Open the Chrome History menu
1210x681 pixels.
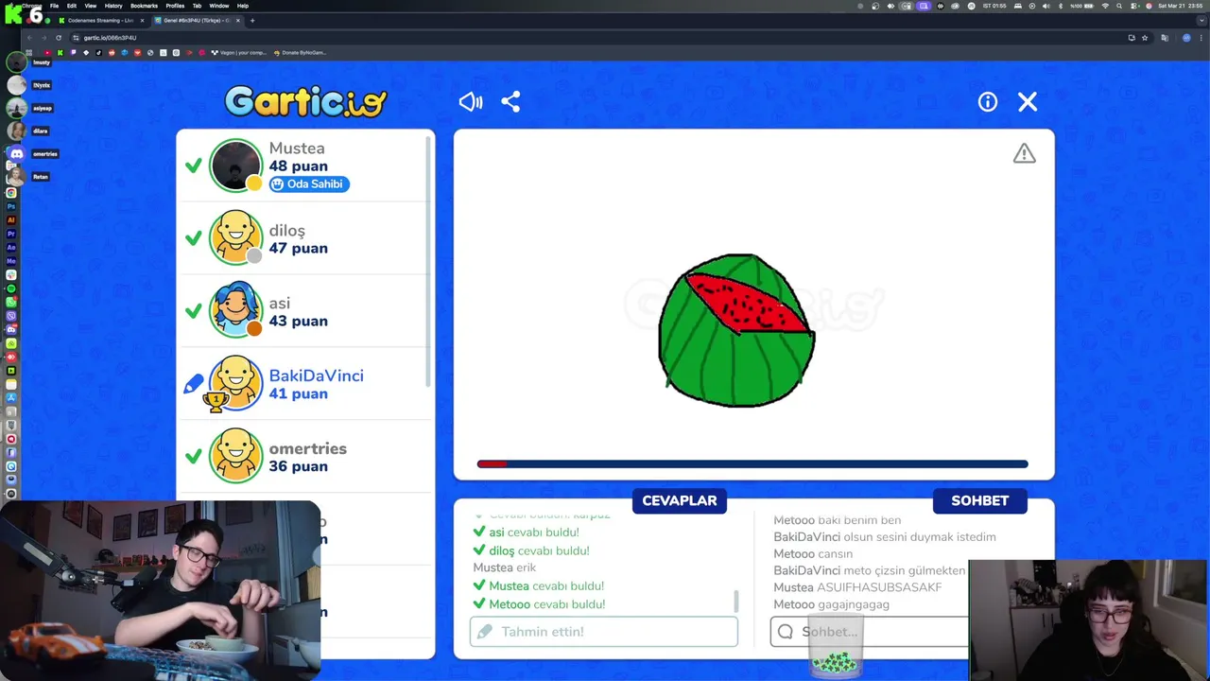(x=113, y=6)
